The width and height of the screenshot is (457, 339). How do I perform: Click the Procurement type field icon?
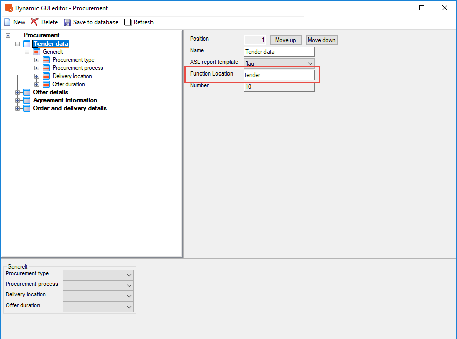47,60
